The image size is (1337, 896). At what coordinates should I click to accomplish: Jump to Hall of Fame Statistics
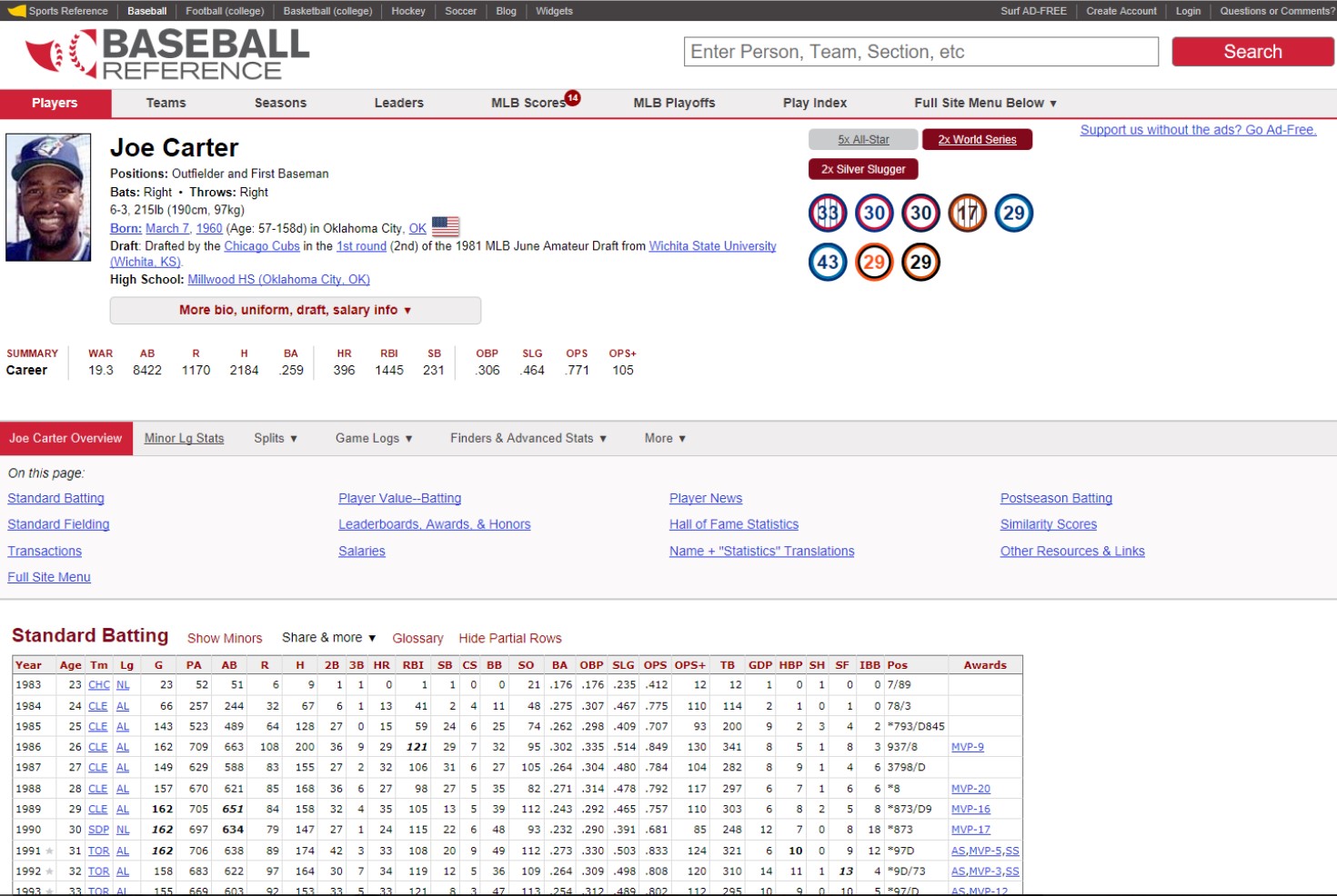pyautogui.click(x=734, y=524)
